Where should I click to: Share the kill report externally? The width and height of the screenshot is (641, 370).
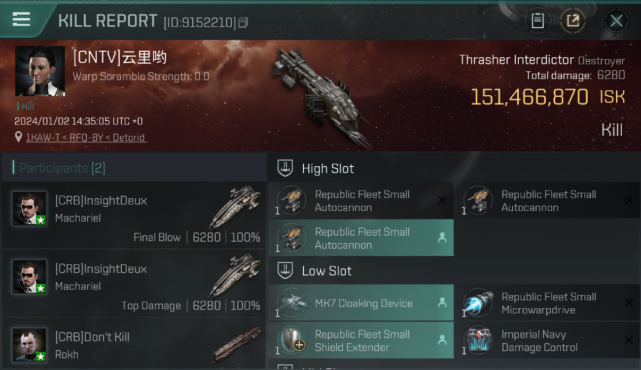click(x=572, y=21)
